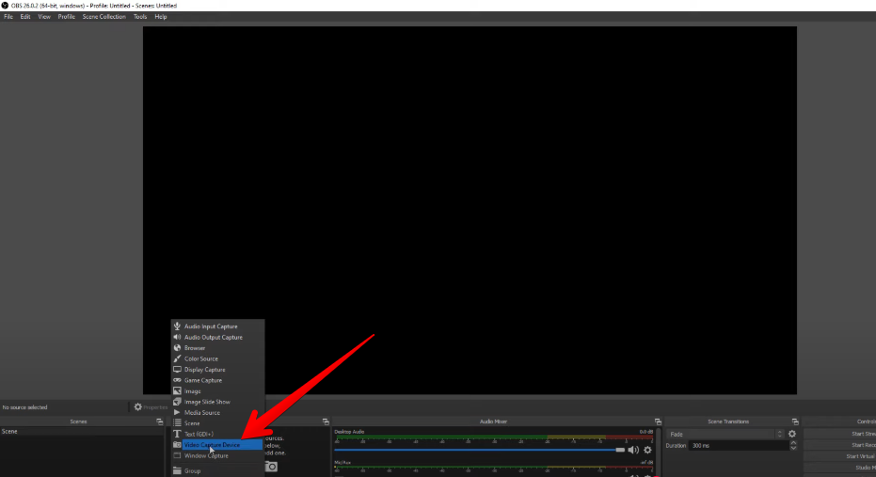Open the Fade transition dropdown

tap(725, 434)
